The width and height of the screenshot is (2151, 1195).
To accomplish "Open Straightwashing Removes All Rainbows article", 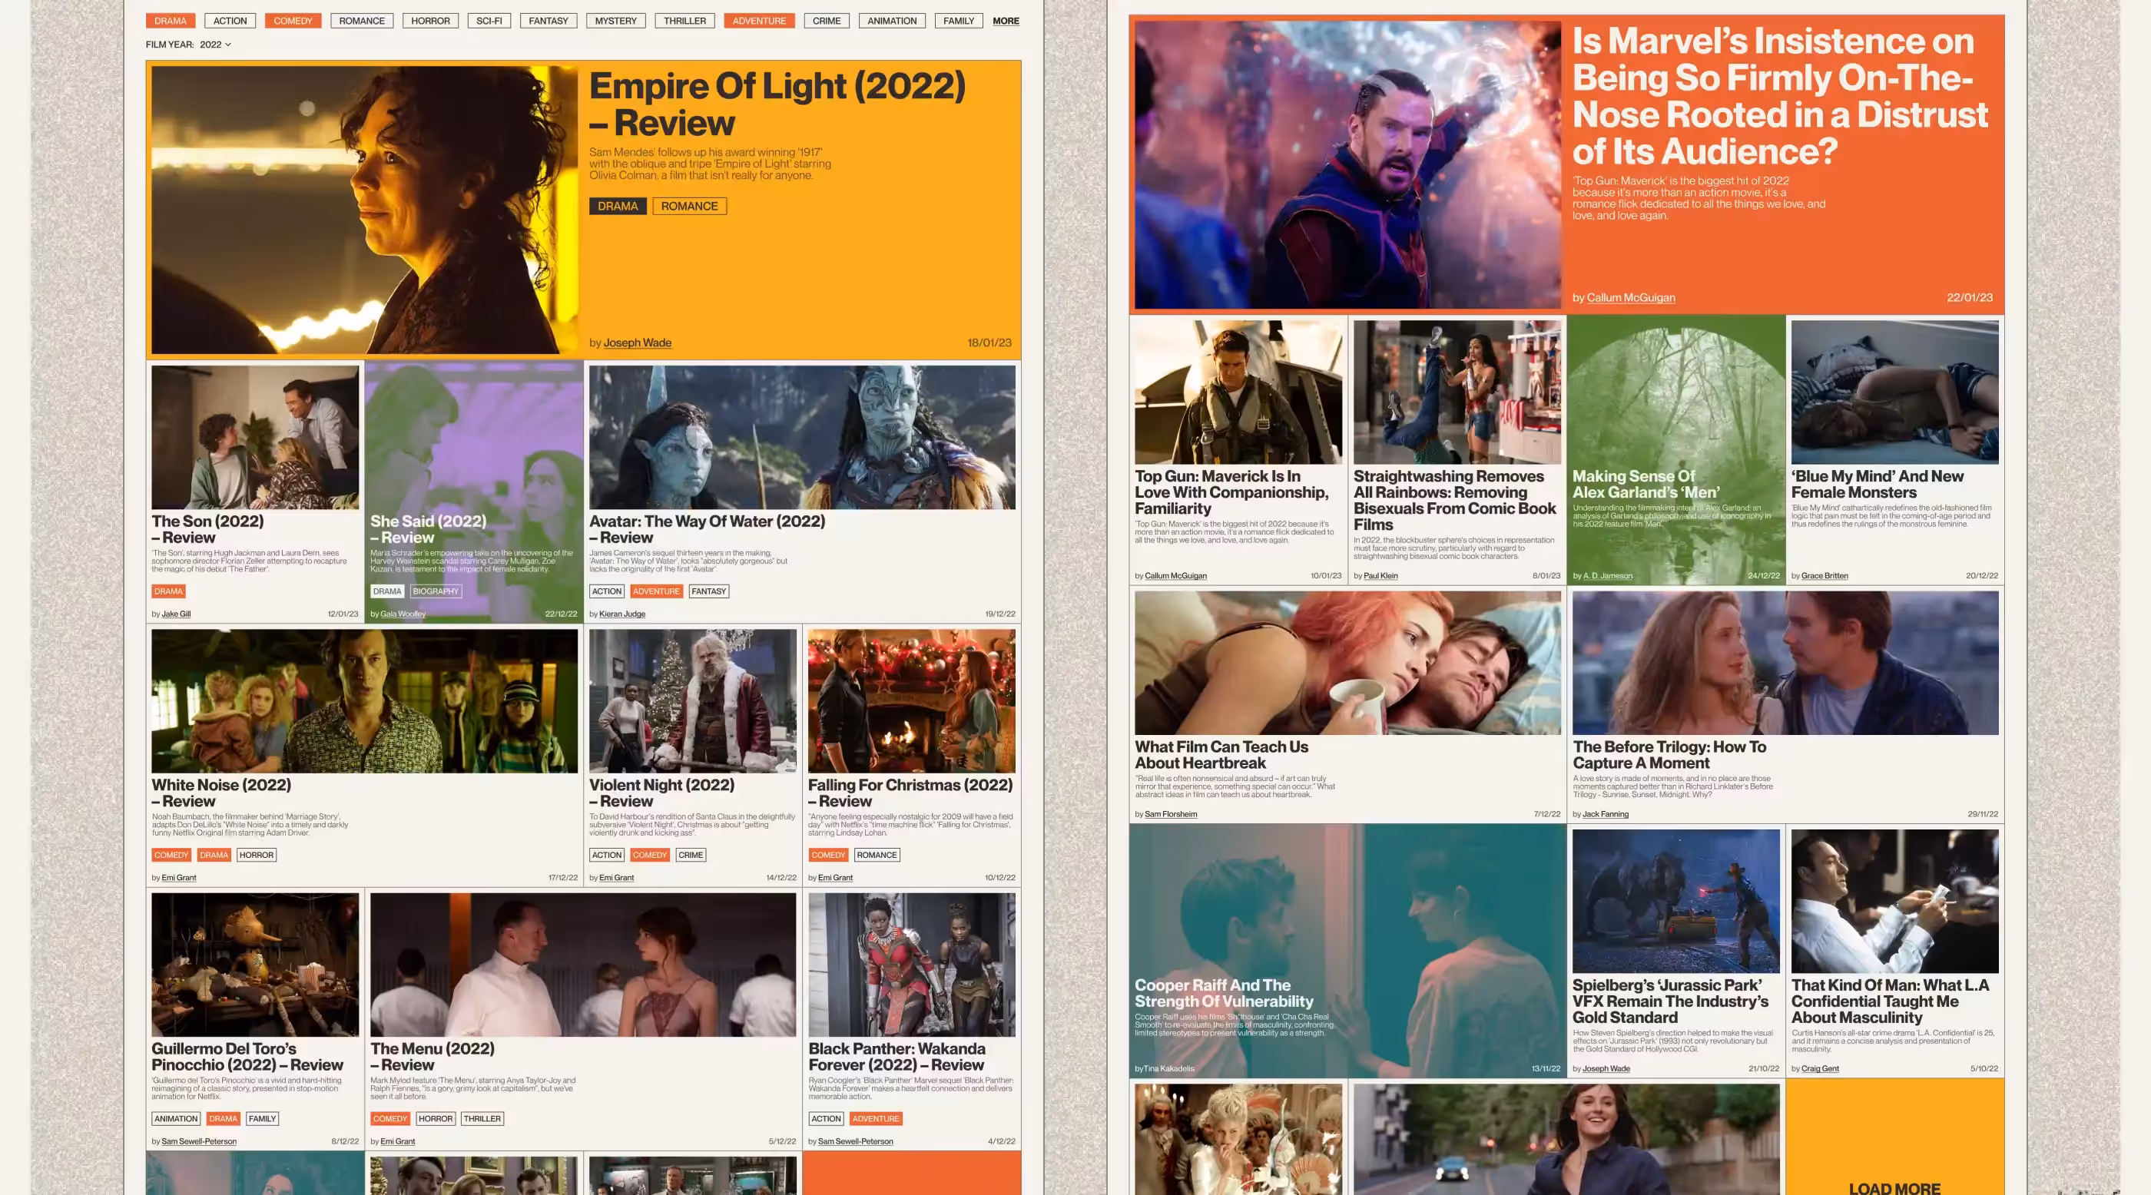I will [x=1454, y=501].
